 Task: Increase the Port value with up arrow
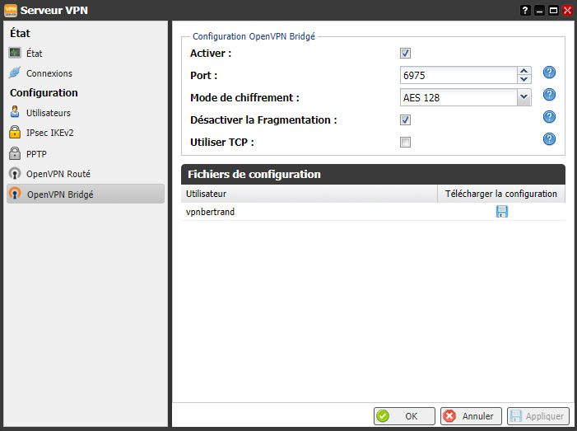point(524,71)
